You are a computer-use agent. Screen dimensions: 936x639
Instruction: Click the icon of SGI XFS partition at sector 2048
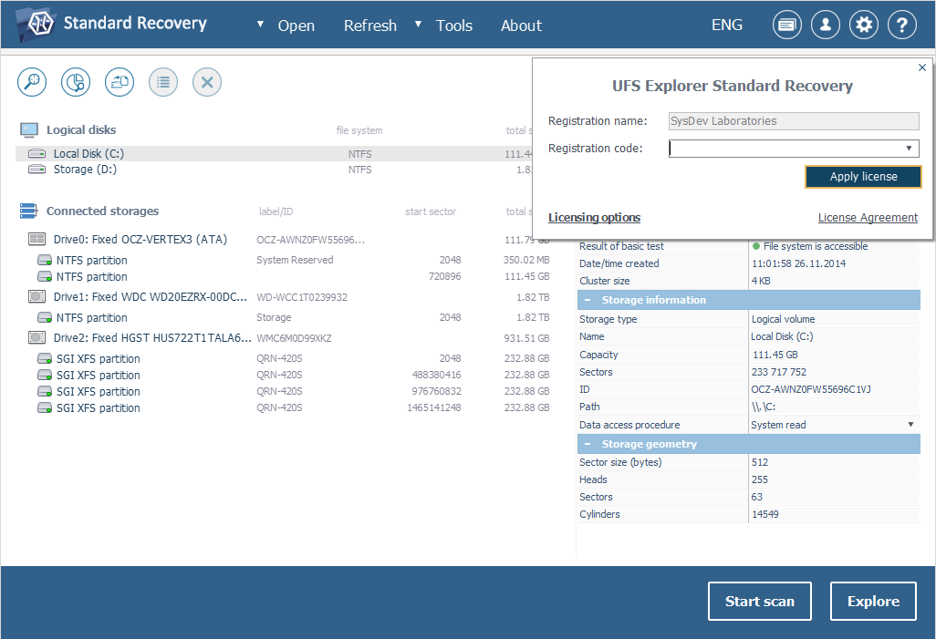(45, 358)
